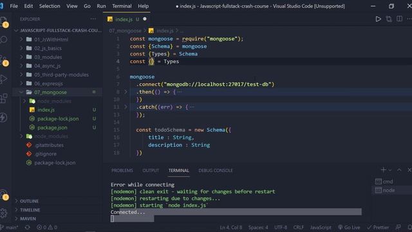This screenshot has width=412, height=232.
Task: Open the Selection menu
Action: pyautogui.click(x=50, y=6)
